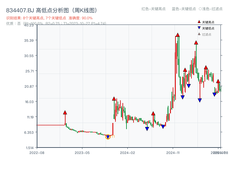Click the 2024-11 x-axis label
The image size is (245, 184).
pyautogui.click(x=173, y=152)
